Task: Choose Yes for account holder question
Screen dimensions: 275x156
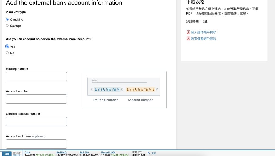Action: point(7,47)
